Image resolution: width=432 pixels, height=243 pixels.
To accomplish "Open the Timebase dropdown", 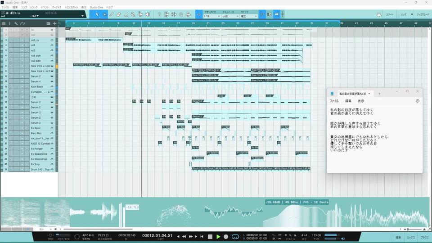I will (230, 16).
